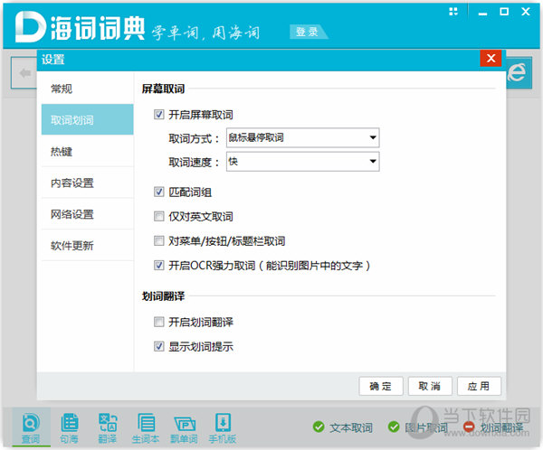Open the 句海 sentence icon

[70, 427]
